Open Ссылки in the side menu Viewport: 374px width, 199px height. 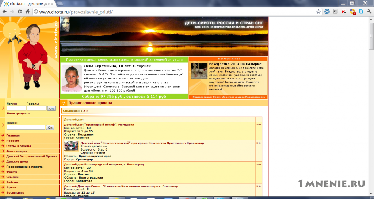pyautogui.click(x=12, y=177)
